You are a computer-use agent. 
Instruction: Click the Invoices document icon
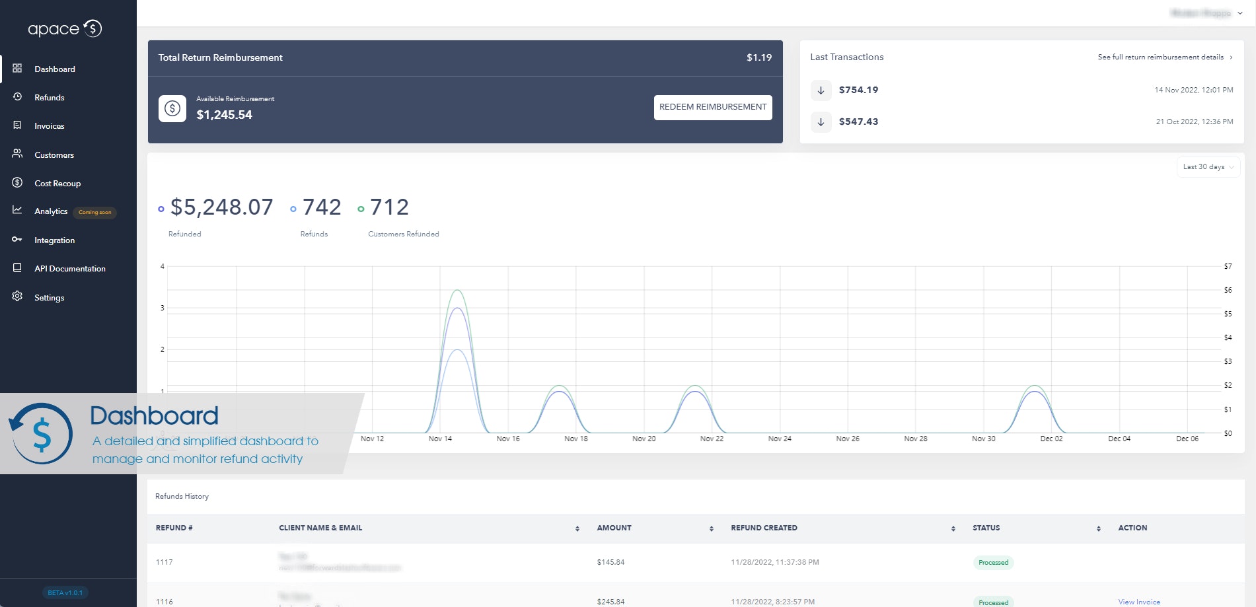pyautogui.click(x=17, y=125)
